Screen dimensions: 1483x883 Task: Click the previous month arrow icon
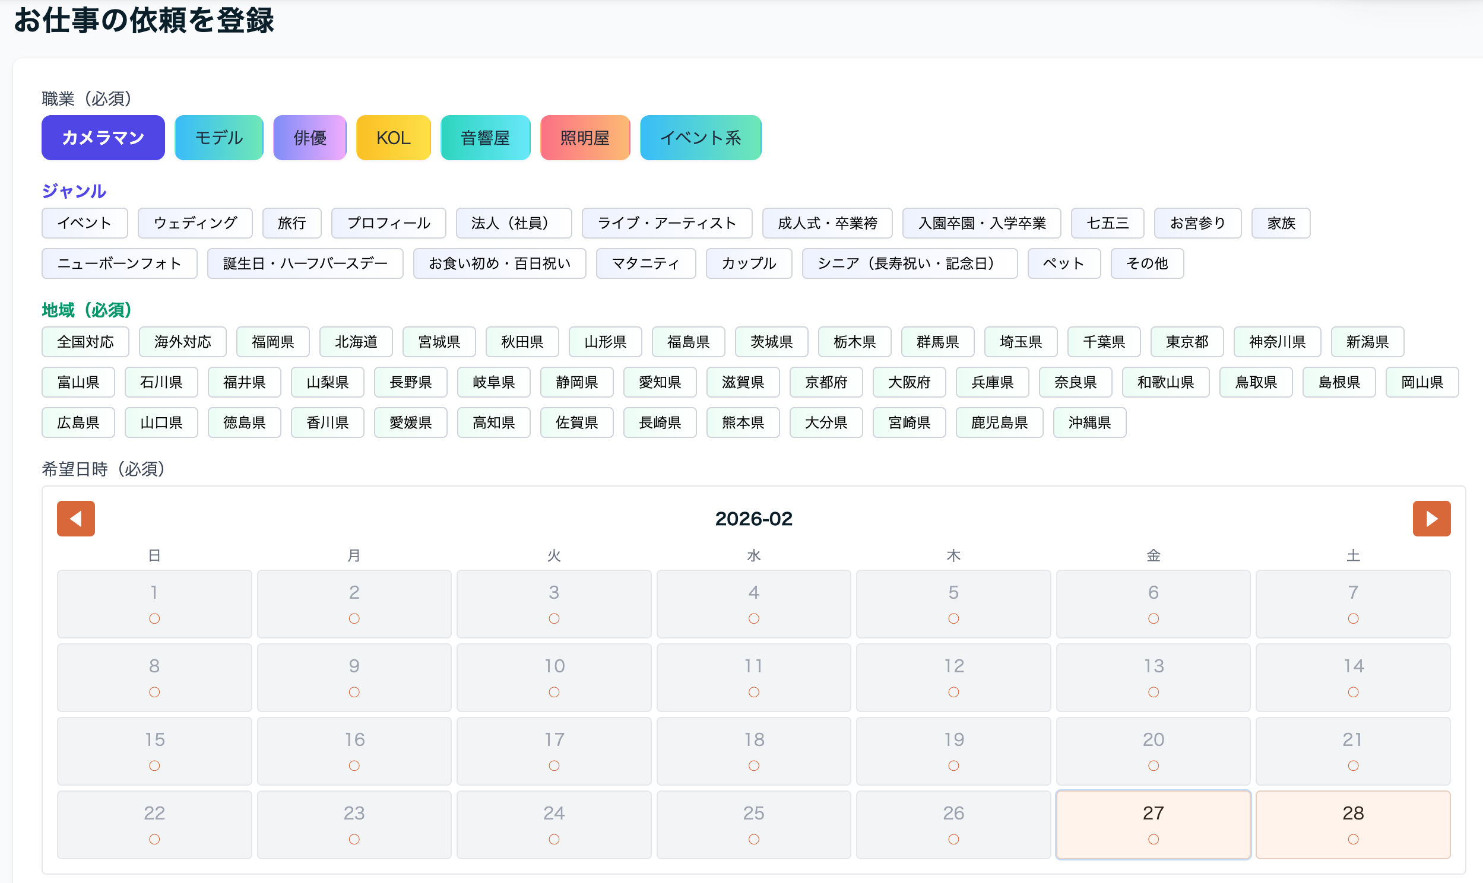pos(75,518)
